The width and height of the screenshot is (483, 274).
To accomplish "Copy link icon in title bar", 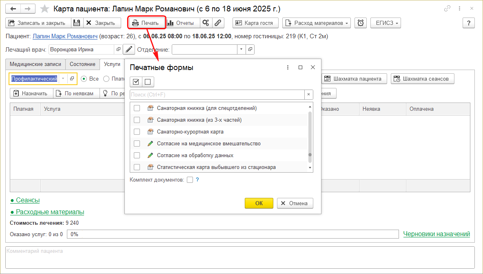I will click(447, 9).
